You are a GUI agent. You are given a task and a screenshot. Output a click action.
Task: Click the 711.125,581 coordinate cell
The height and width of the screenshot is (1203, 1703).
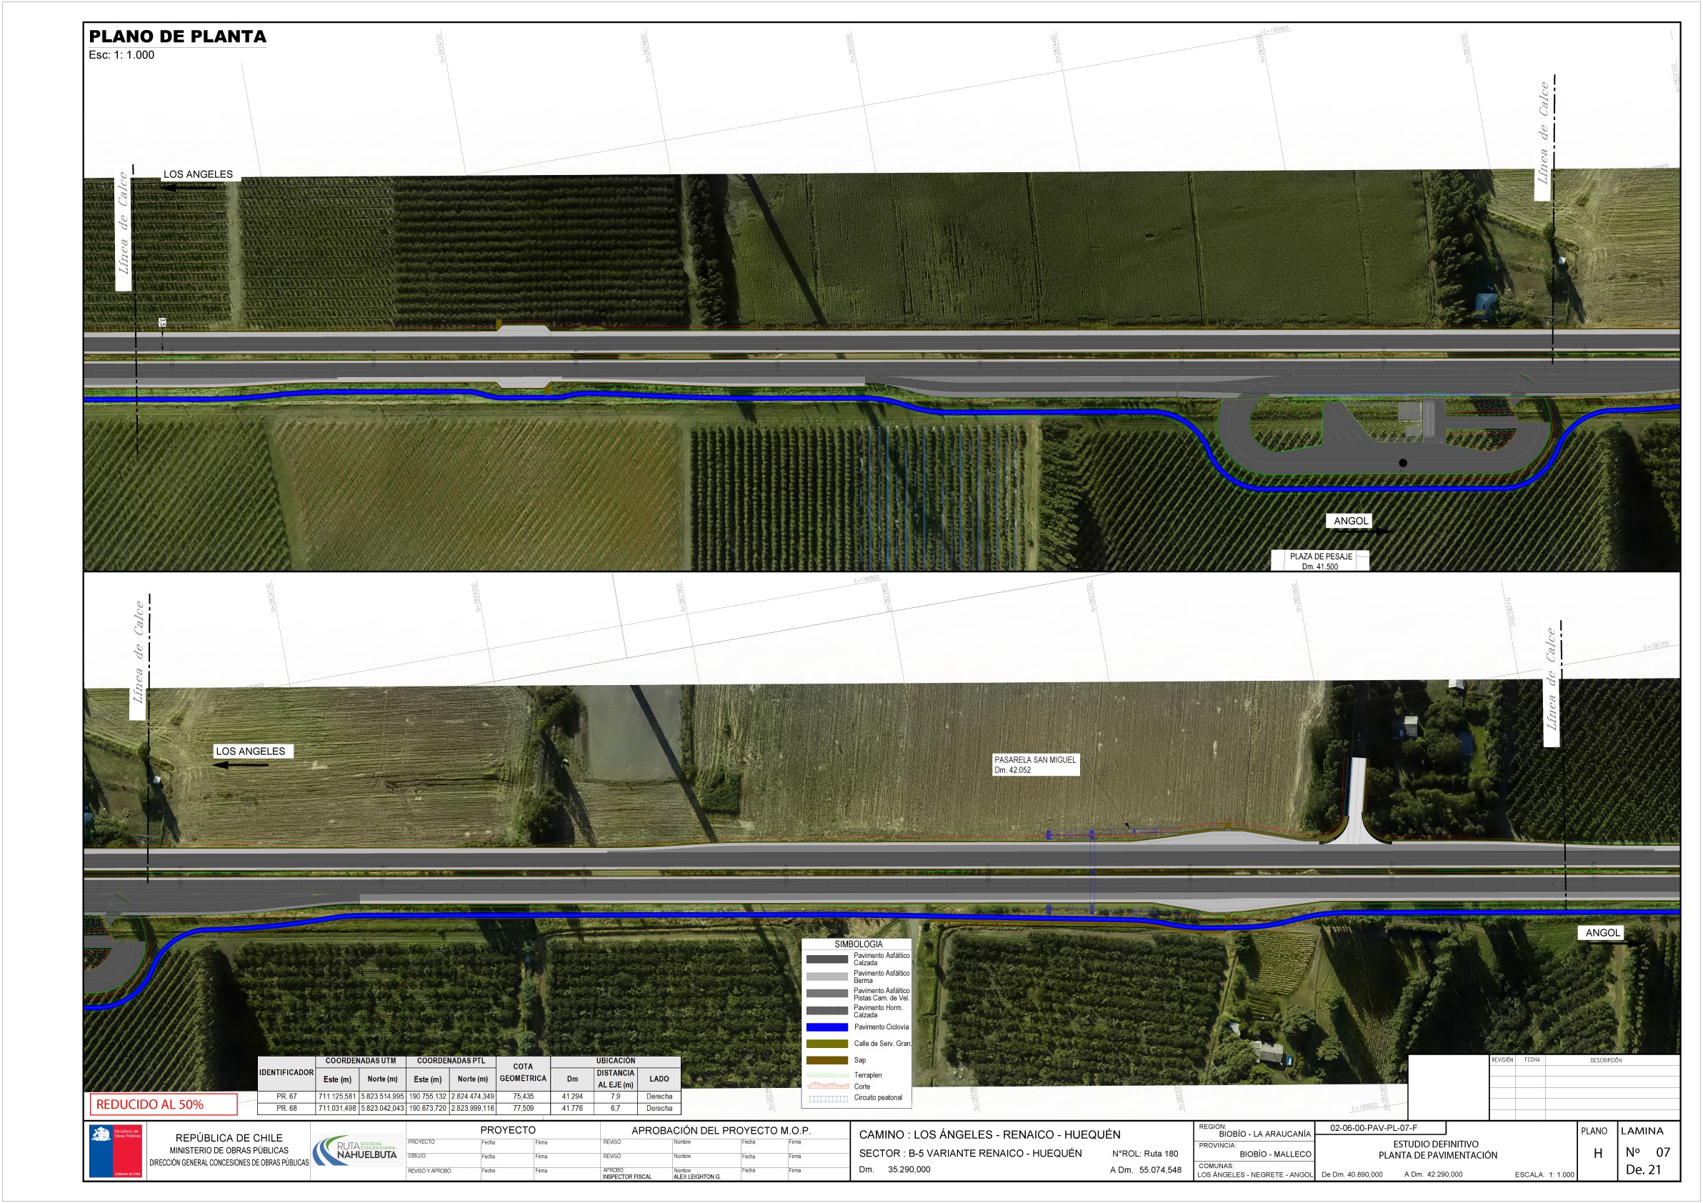[337, 1096]
